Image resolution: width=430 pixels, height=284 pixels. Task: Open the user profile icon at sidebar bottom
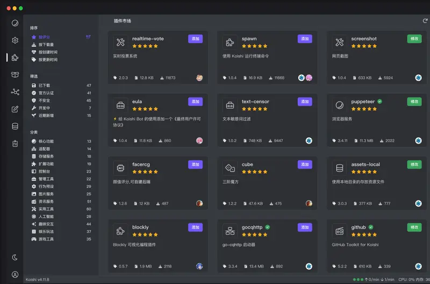pos(15,274)
